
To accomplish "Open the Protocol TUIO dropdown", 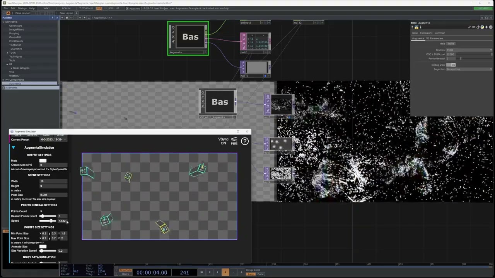I will point(469,50).
